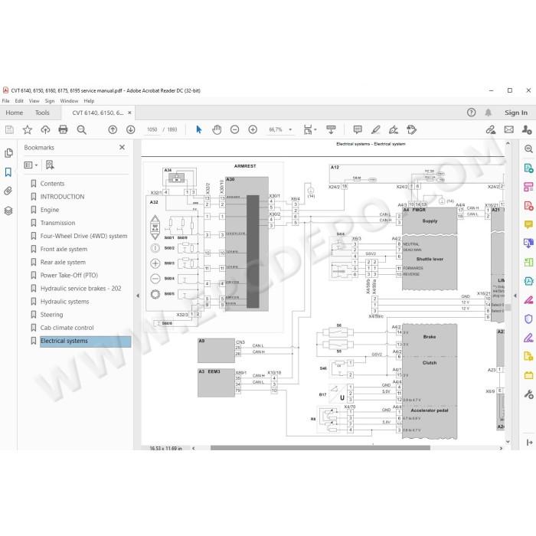Open the Engine bookmark

50,210
